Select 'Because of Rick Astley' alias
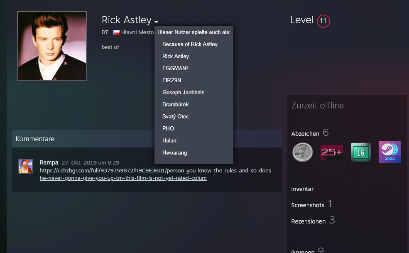 click(190, 44)
